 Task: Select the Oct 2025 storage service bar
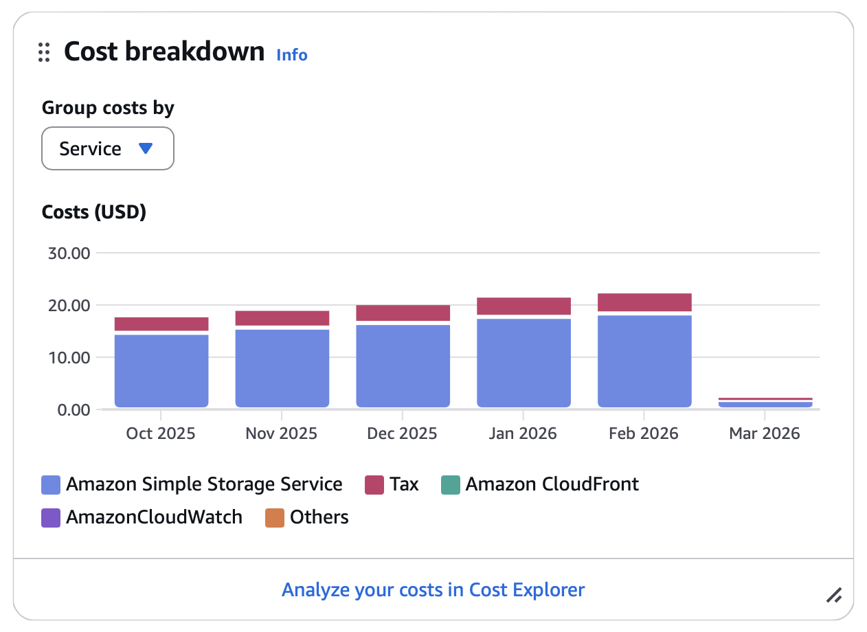(161, 371)
